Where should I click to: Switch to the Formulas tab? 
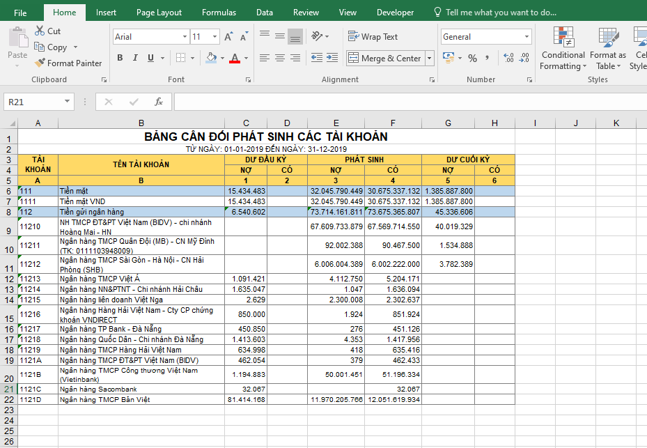point(219,13)
